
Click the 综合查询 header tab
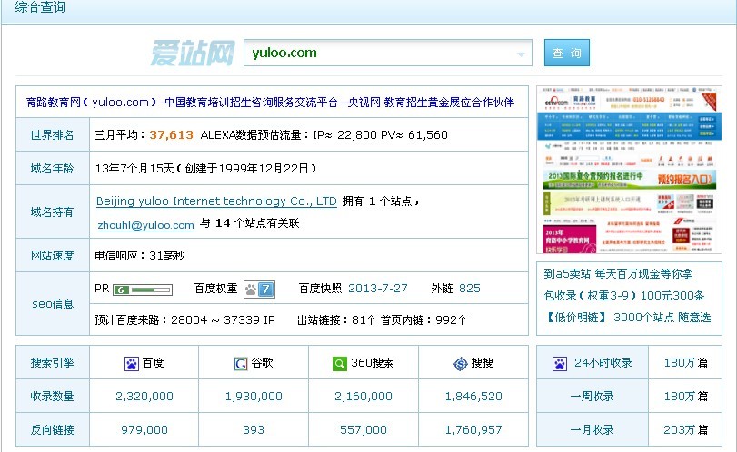click(40, 7)
